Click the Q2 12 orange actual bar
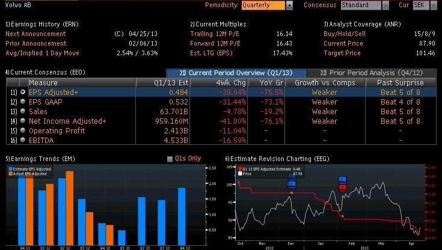This screenshot has width=442, height=250. (70, 208)
